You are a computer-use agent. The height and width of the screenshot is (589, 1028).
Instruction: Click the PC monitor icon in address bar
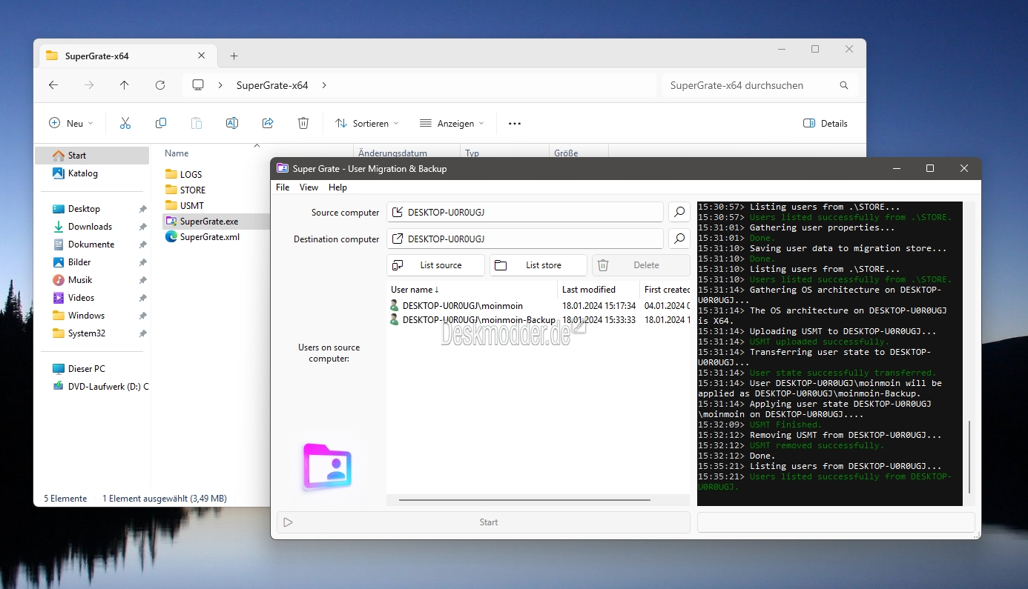point(198,85)
